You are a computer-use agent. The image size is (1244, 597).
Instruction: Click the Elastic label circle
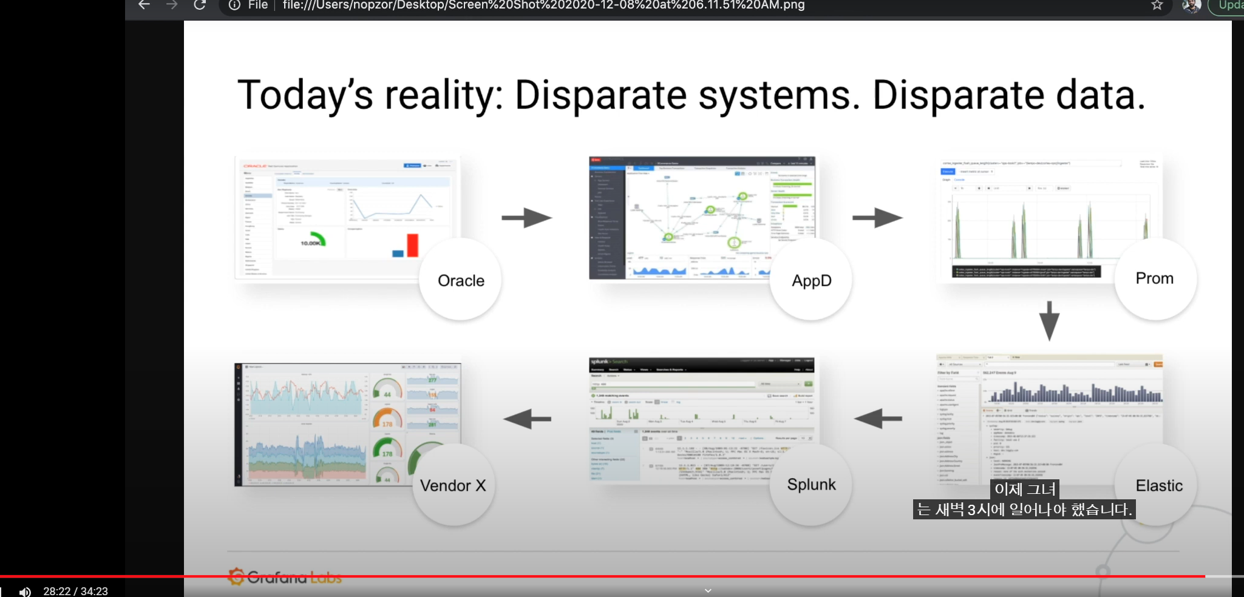point(1155,485)
